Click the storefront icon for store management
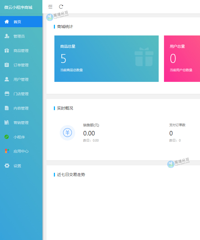 click(x=7, y=94)
